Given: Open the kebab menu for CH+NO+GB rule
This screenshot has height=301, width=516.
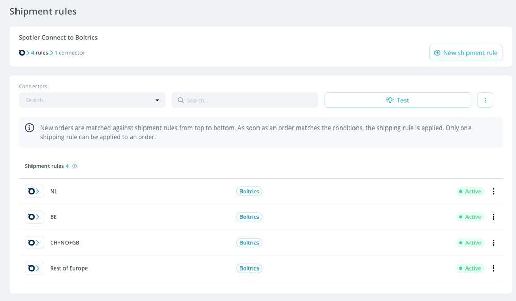Looking at the screenshot, I should point(493,243).
